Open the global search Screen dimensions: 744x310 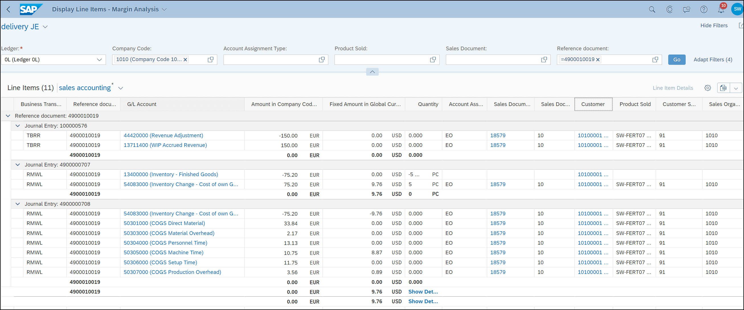click(652, 9)
